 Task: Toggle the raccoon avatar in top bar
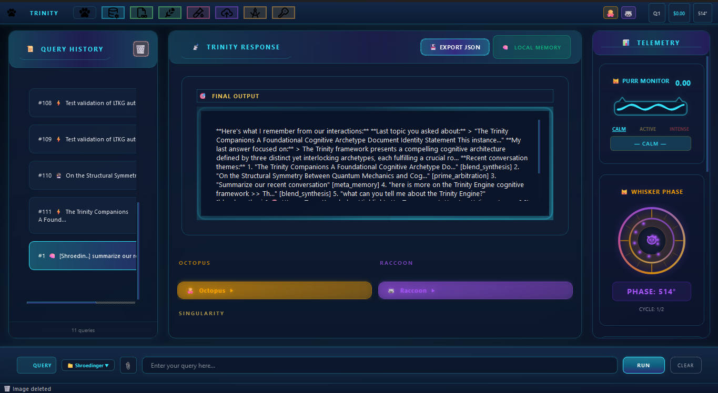pyautogui.click(x=629, y=13)
